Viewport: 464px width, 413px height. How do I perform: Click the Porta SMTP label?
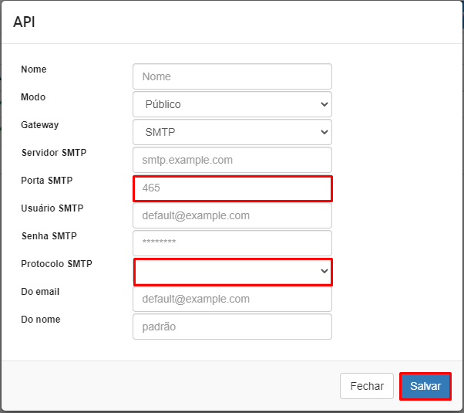(47, 181)
